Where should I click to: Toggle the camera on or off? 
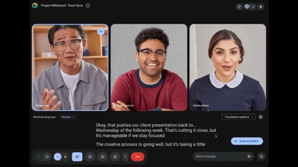pyautogui.click(x=47, y=157)
